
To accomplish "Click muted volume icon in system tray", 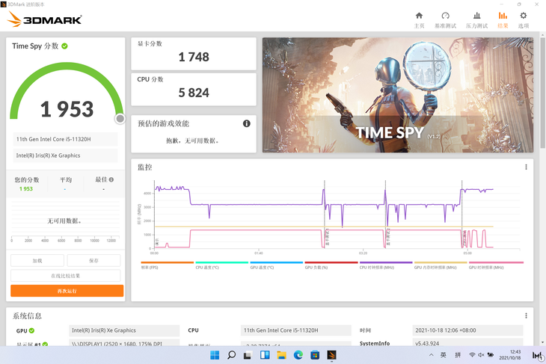I will click(x=481, y=355).
